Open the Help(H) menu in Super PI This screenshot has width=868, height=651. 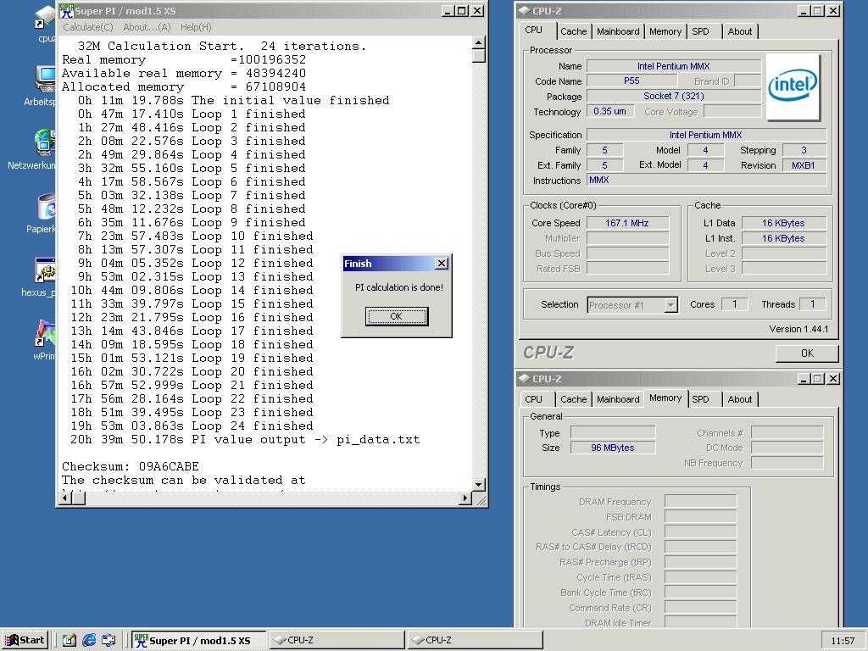[196, 27]
